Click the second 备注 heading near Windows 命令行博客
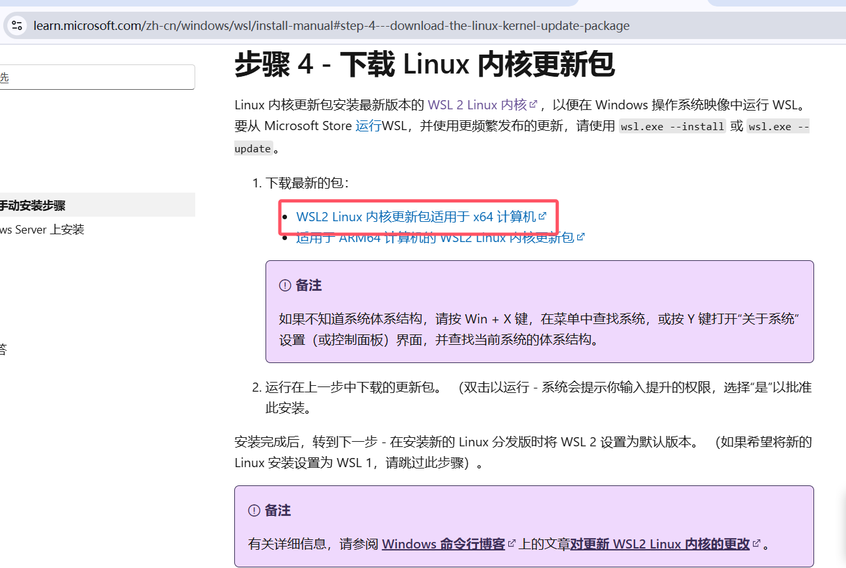Image resolution: width=846 pixels, height=568 pixels. pyautogui.click(x=278, y=510)
